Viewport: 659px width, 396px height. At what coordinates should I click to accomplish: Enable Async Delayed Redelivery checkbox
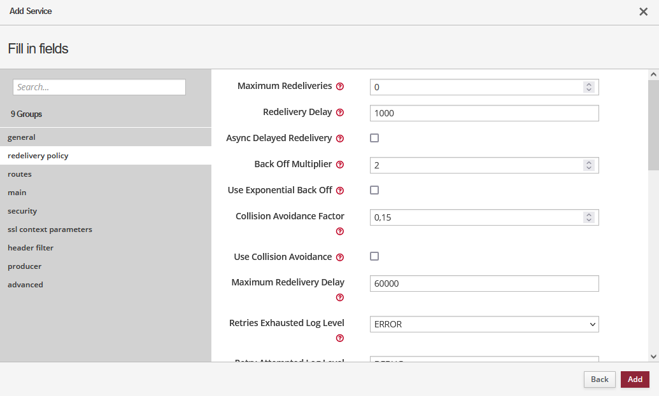click(374, 138)
